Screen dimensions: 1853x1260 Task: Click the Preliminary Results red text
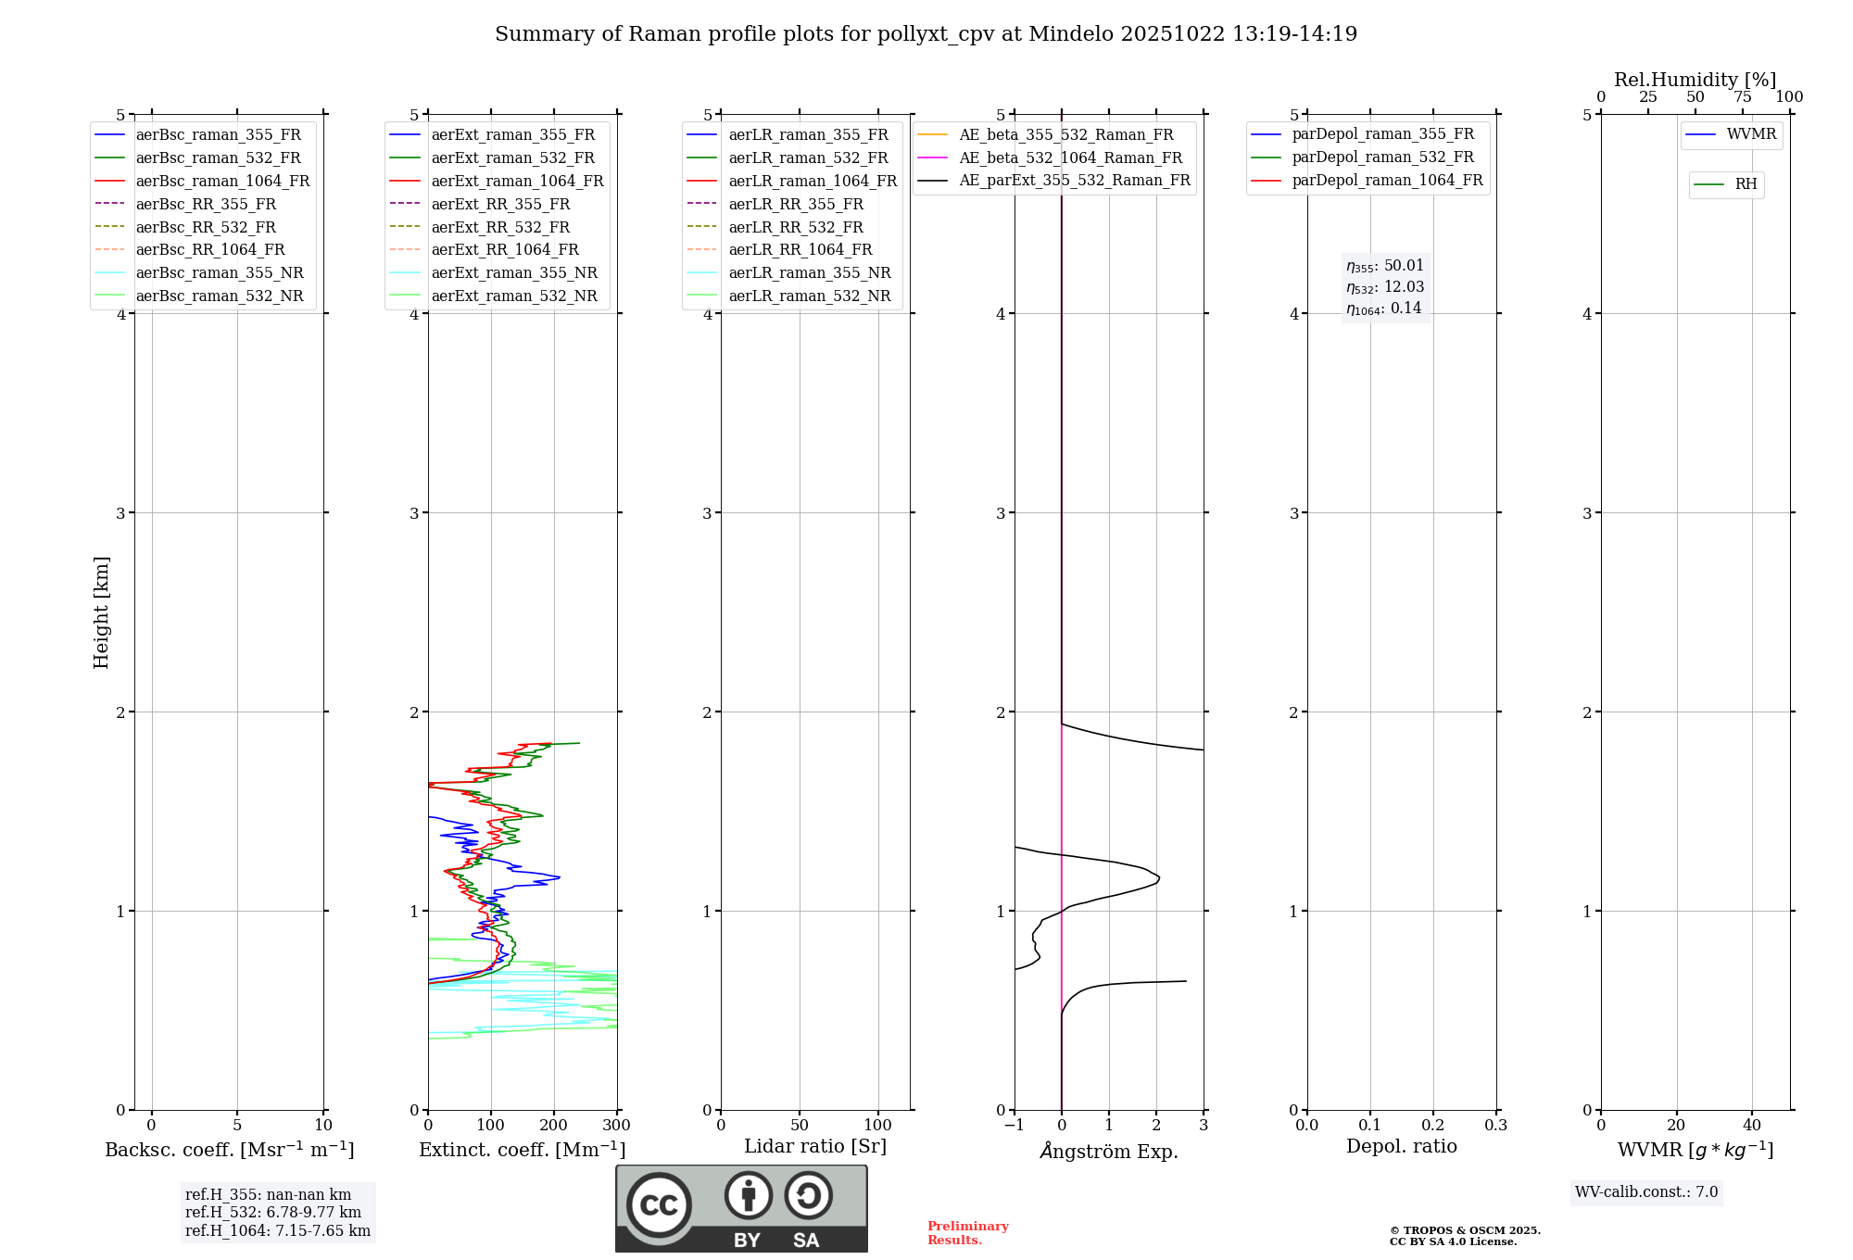coord(967,1233)
